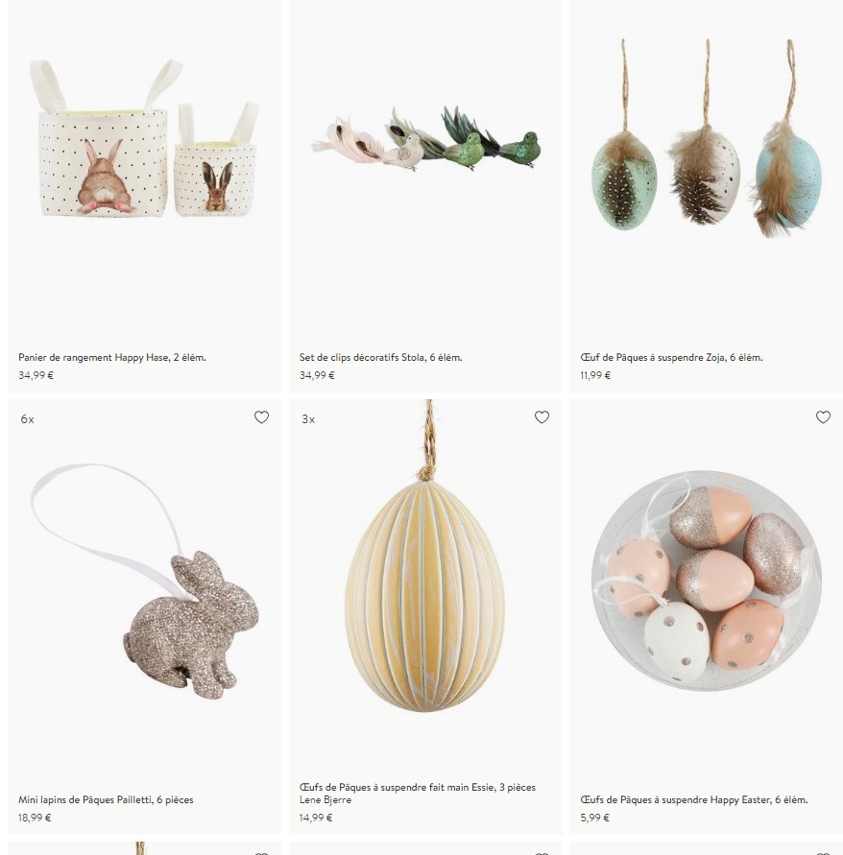Click the 11,99 € price of Zoja eggs
The height and width of the screenshot is (855, 843).
coord(595,375)
